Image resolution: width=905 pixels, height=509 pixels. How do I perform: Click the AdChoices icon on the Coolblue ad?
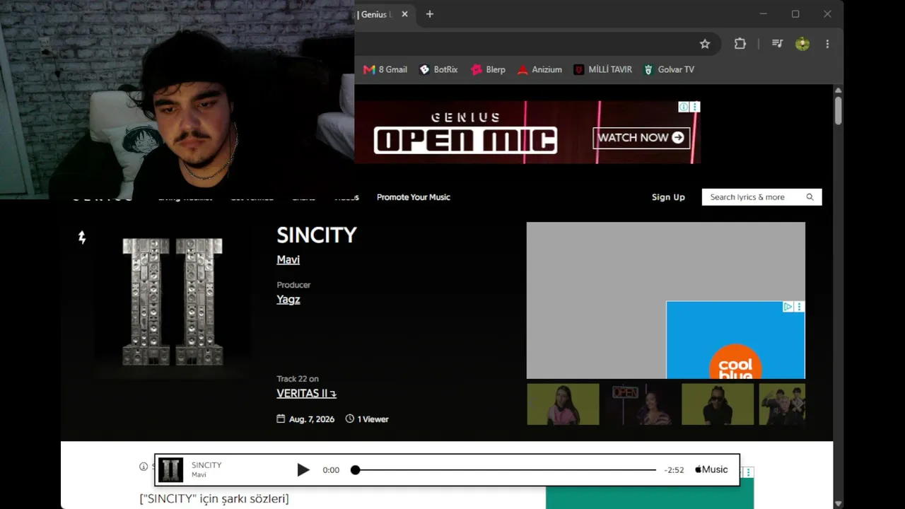tap(788, 307)
